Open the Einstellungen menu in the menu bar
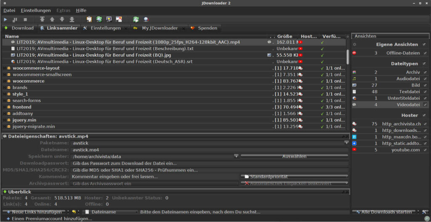The image size is (431, 222). coord(36,11)
